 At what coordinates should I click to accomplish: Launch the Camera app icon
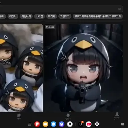[x=70, y=124]
